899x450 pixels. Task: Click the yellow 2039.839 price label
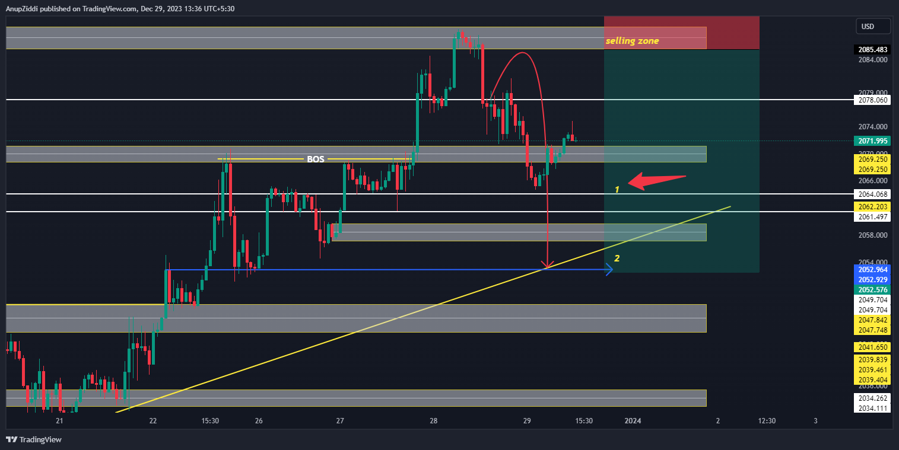pos(873,360)
